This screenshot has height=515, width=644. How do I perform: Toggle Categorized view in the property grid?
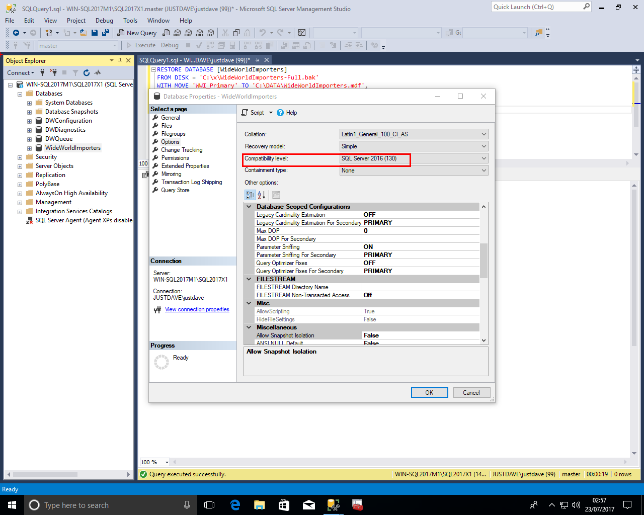click(250, 195)
